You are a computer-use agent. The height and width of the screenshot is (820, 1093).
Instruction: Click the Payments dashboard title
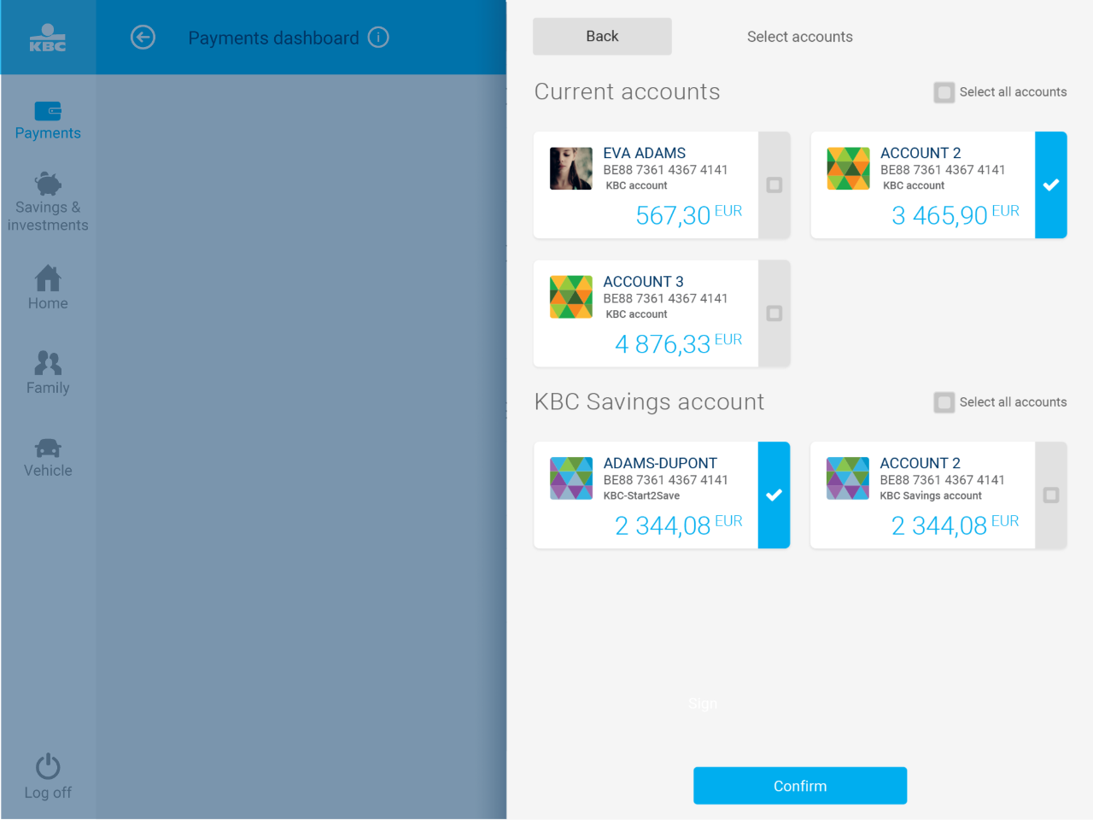tap(273, 38)
